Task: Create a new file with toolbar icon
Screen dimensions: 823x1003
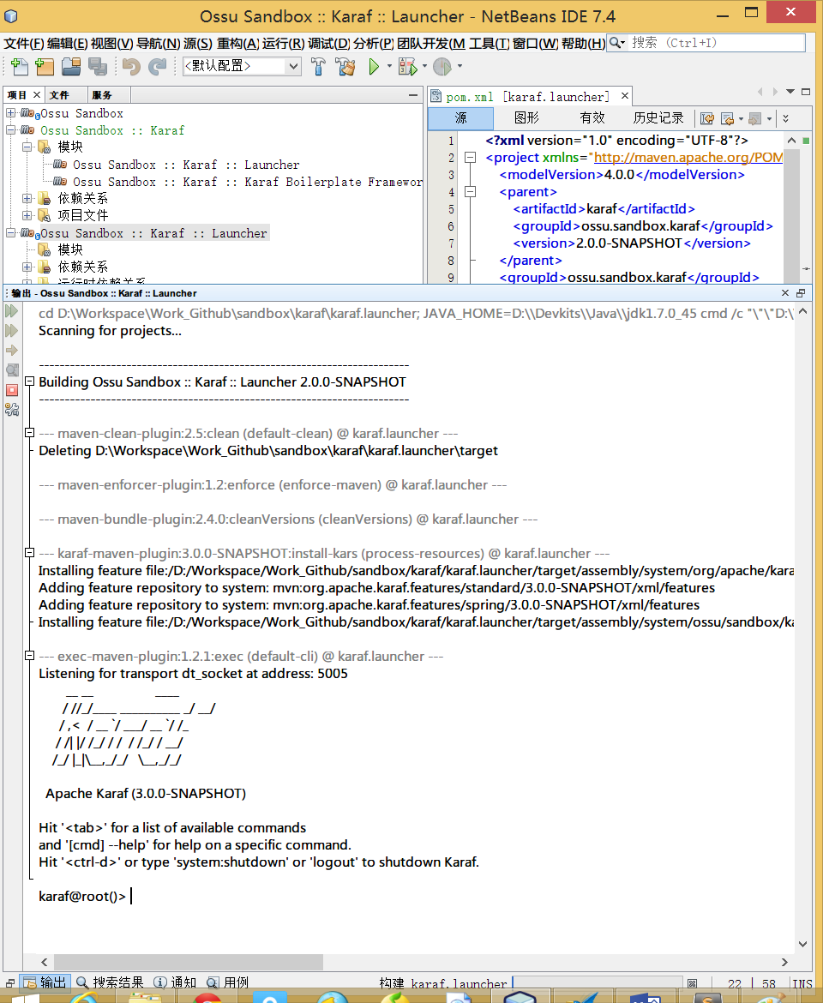Action: (x=19, y=66)
